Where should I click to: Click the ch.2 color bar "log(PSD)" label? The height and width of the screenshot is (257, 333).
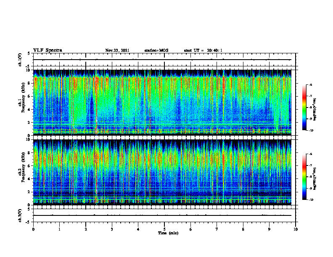pos(315,178)
